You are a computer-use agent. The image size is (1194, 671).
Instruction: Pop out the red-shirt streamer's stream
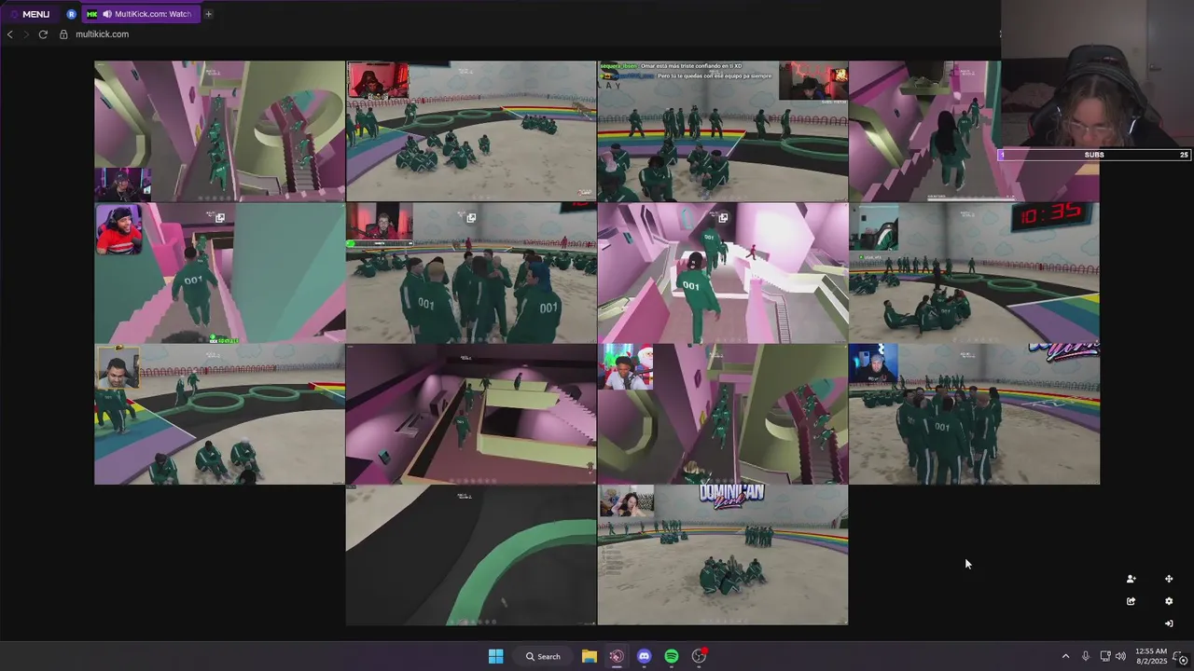click(x=219, y=218)
